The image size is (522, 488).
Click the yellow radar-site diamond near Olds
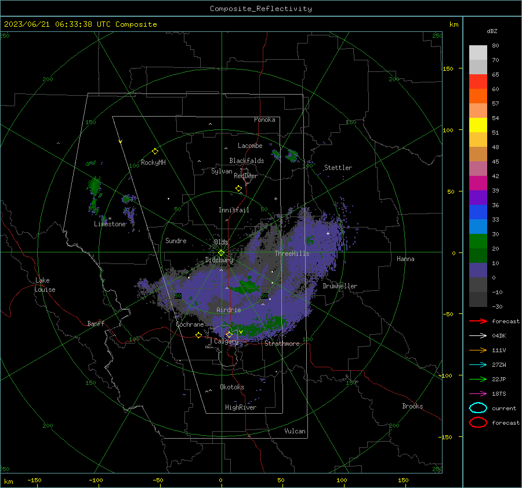tap(221, 253)
